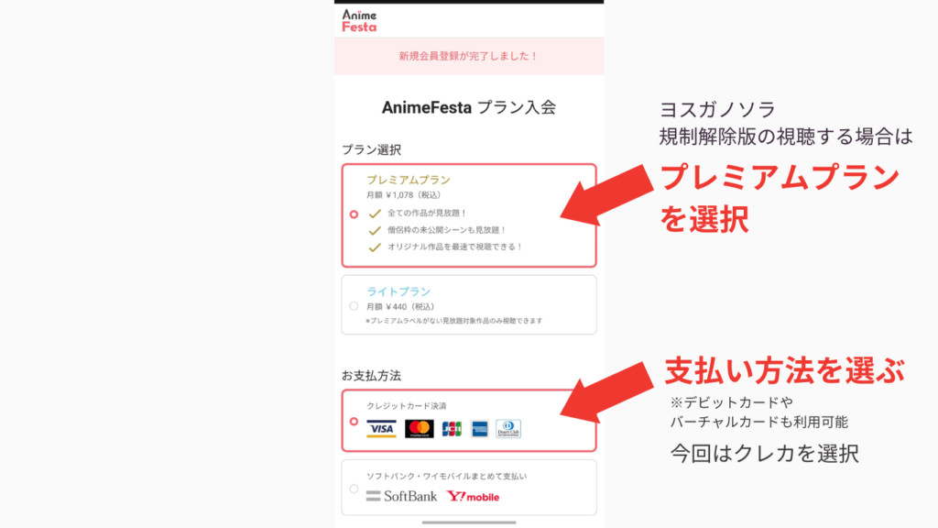Click the JCB card icon
The image size is (938, 528).
(452, 428)
